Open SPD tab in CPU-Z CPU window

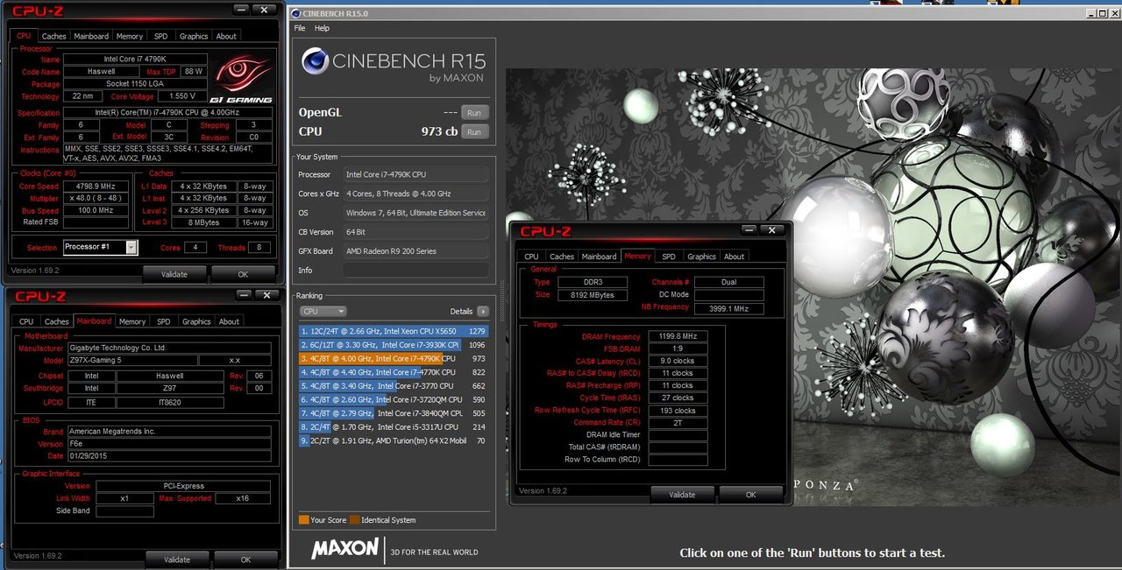coord(160,36)
